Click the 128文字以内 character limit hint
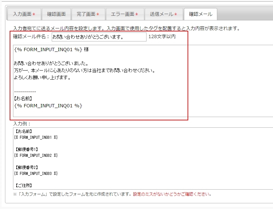The height and width of the screenshot is (209, 273). point(163,37)
